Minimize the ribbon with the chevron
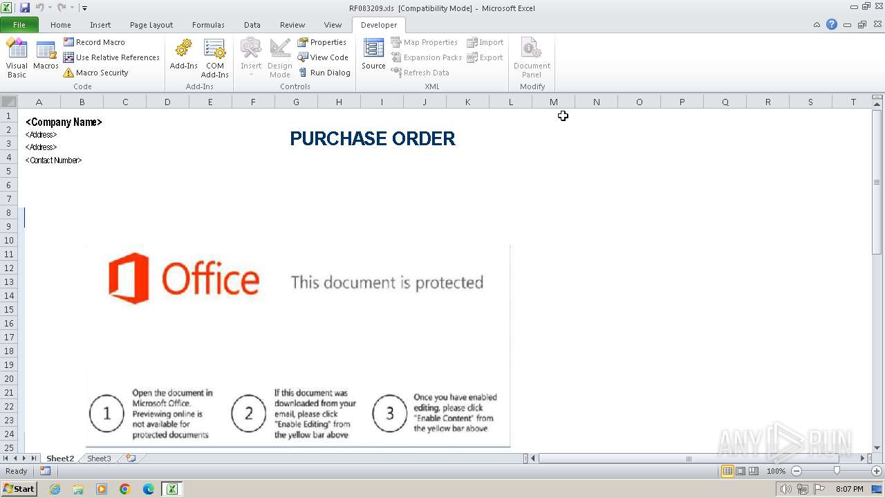Screen dimensions: 885x498 817,25
